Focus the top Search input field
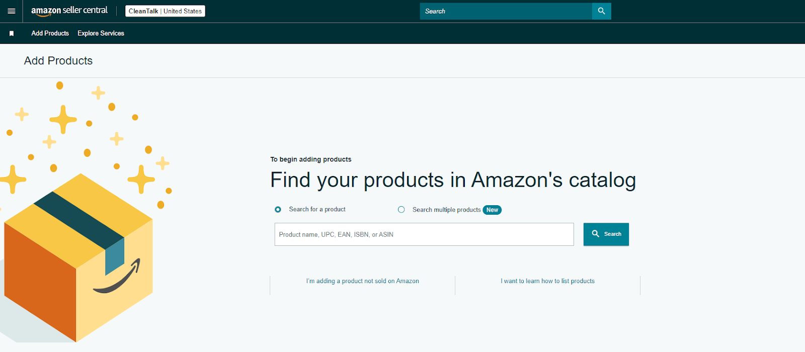The height and width of the screenshot is (352, 805). (x=506, y=11)
